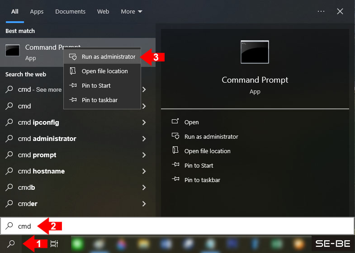Expand the cmd hostname suggestion chevron
This screenshot has width=355, height=253.
144,171
